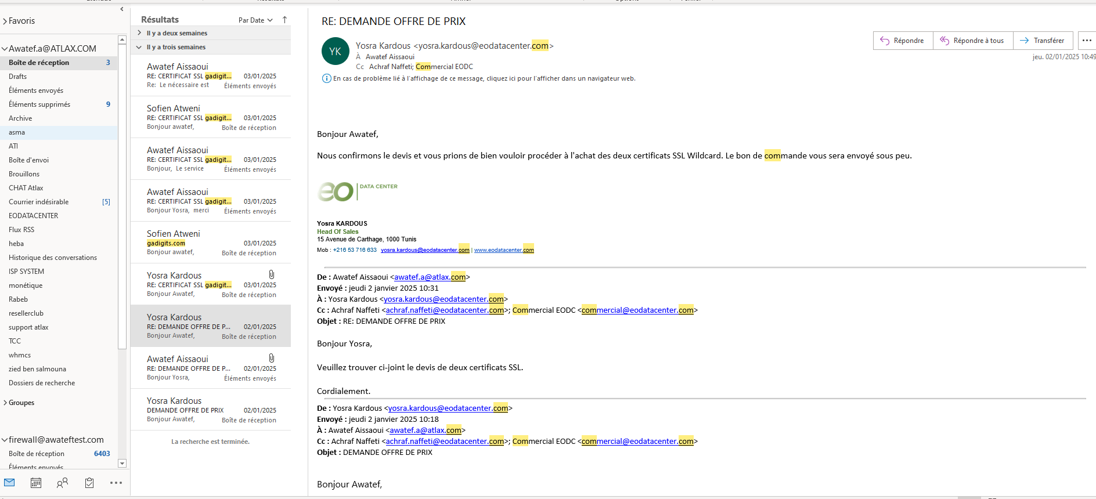Screen dimensions: 1096x499
Task: Click the Répondre button
Action: point(903,41)
